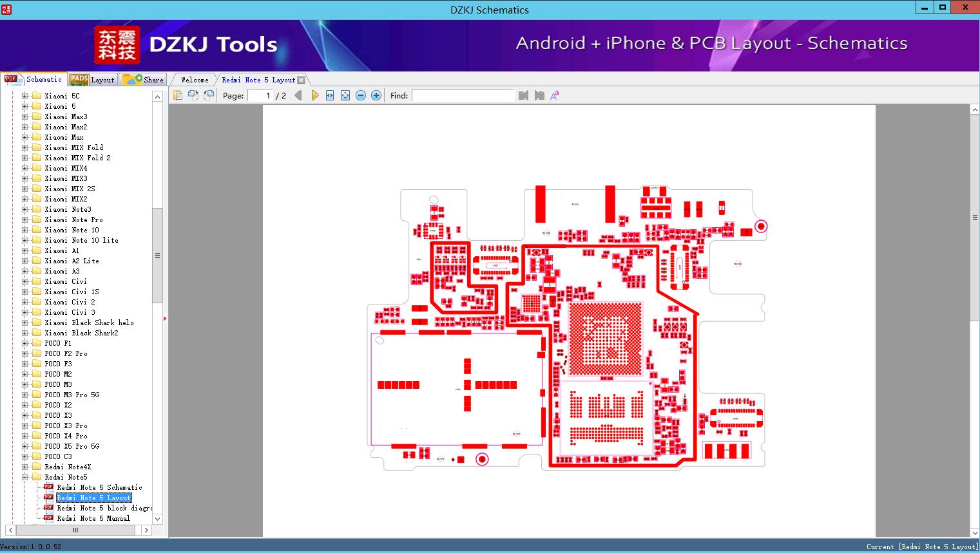This screenshot has width=980, height=553.
Task: Click the DZKJ logo icon in the banner
Action: pos(117,44)
